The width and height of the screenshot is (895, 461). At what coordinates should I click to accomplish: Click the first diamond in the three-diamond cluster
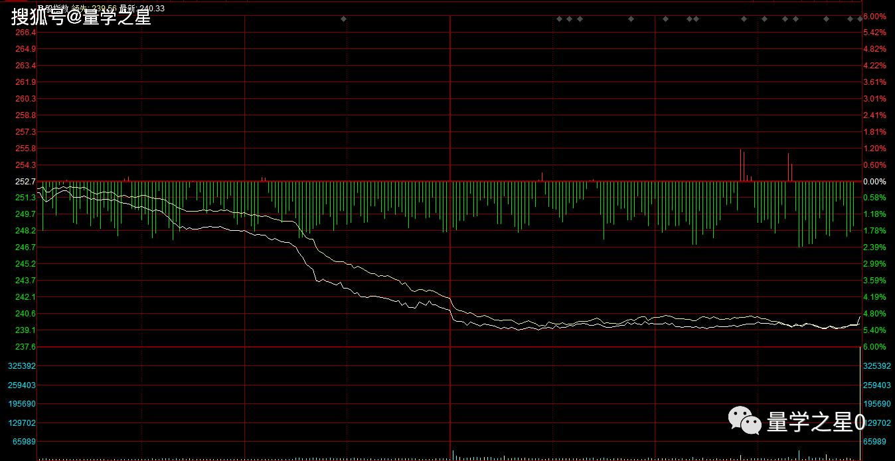pyautogui.click(x=559, y=19)
